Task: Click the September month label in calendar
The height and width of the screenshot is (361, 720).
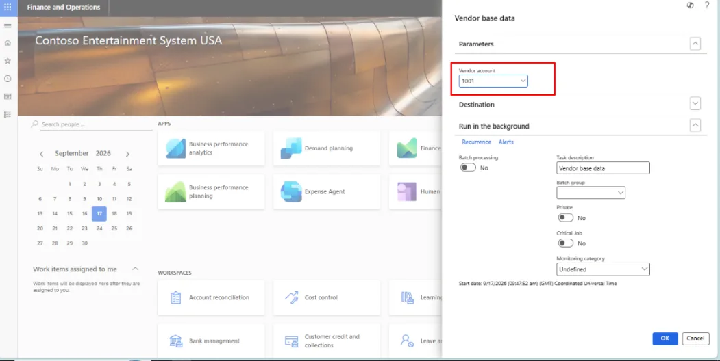Action: (72, 153)
